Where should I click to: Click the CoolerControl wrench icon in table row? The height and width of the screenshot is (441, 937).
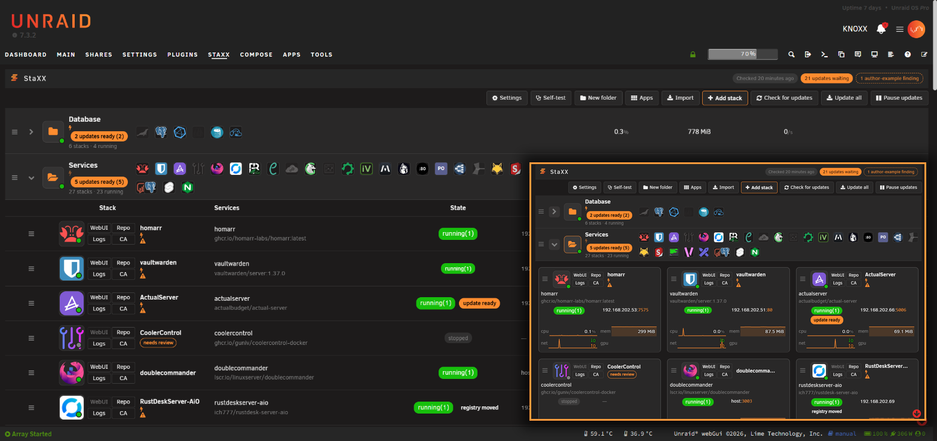pos(71,338)
